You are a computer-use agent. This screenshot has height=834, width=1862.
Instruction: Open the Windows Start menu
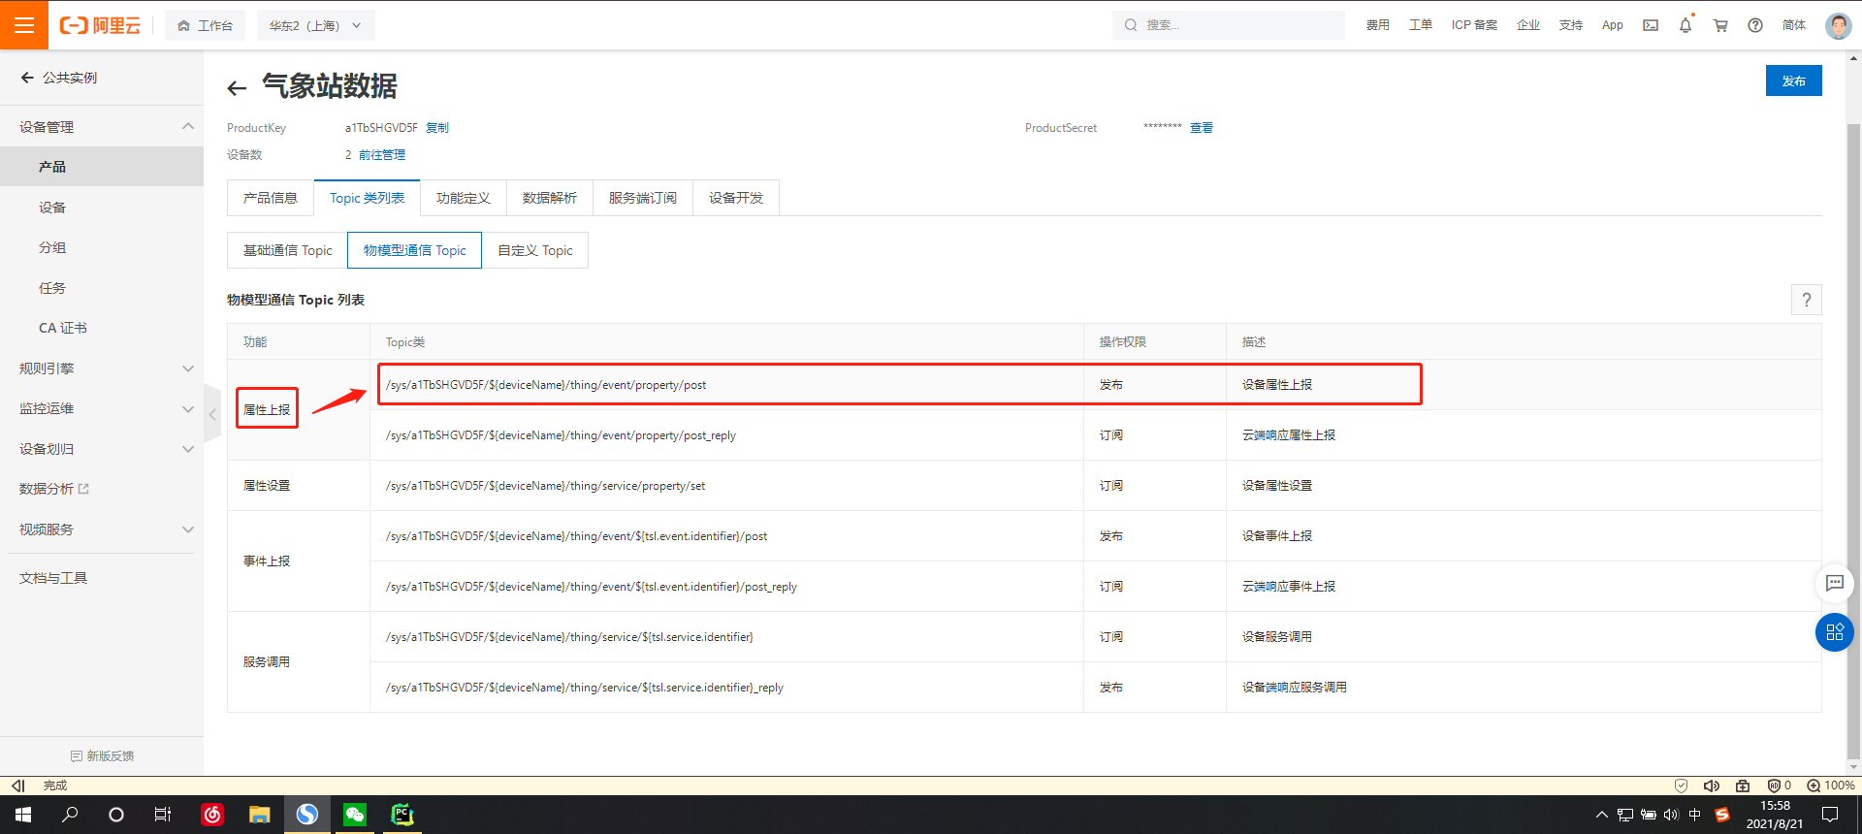(x=23, y=815)
